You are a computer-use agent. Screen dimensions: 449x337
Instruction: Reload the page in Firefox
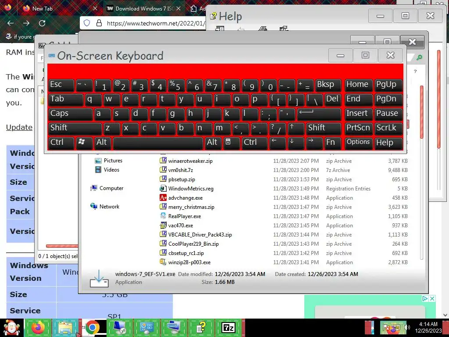tap(42, 23)
